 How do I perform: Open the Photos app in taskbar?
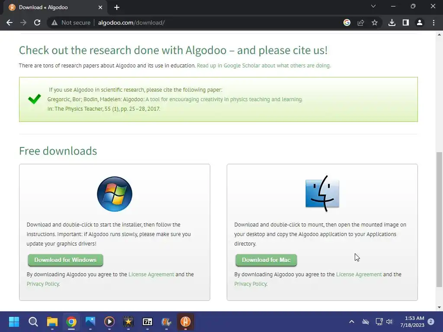90,322
